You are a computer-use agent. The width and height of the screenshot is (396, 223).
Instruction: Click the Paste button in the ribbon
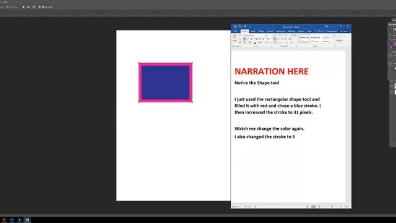[235, 38]
